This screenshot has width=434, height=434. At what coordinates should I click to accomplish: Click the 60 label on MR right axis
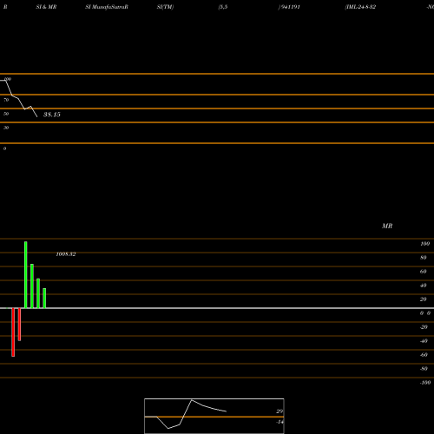tap(424, 272)
